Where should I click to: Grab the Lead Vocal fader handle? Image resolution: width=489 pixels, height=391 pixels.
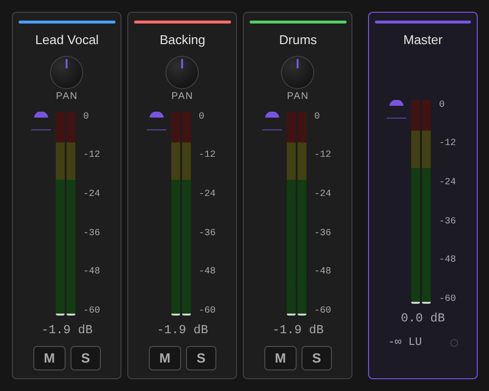[41, 115]
